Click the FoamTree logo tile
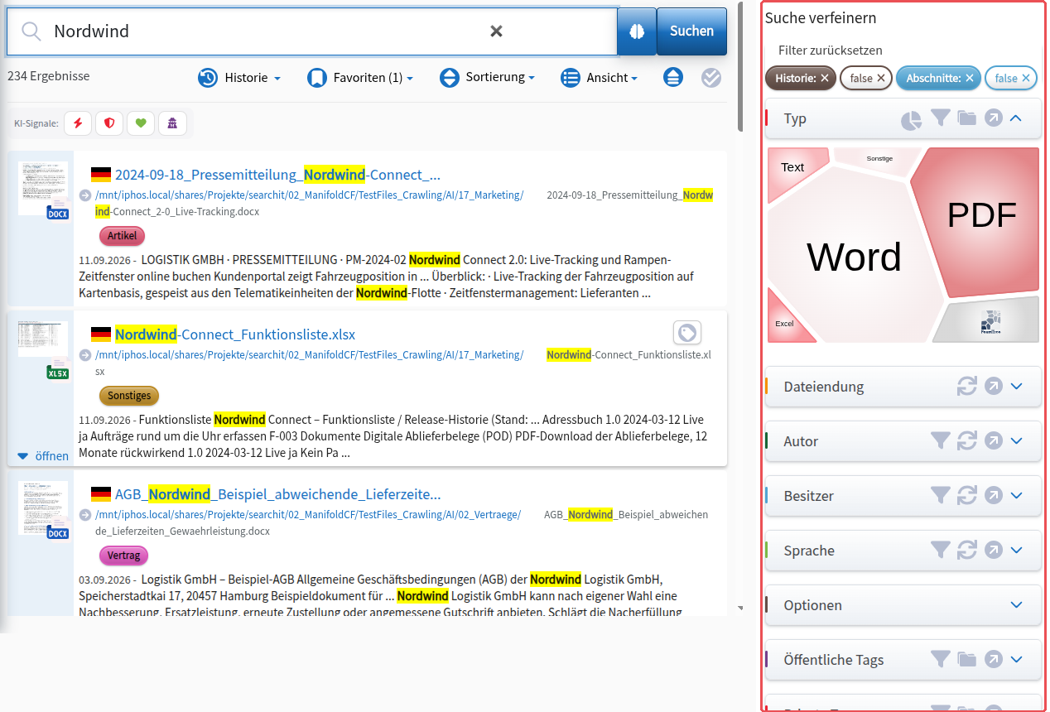This screenshot has width=1050, height=712. (x=990, y=321)
